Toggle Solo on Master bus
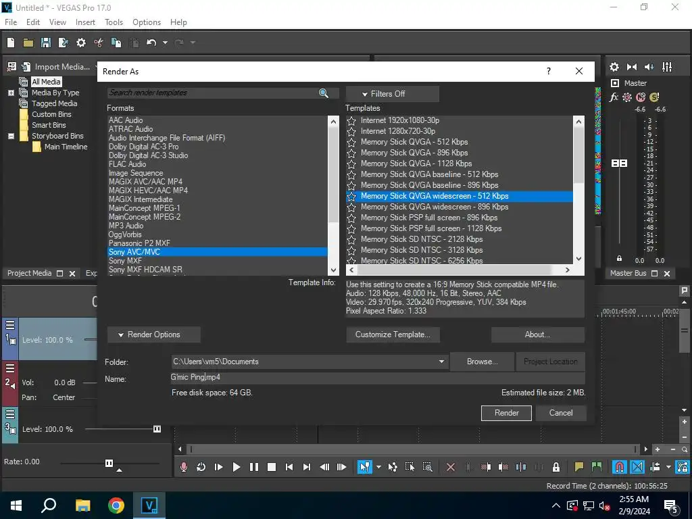692x519 pixels. pos(654,97)
